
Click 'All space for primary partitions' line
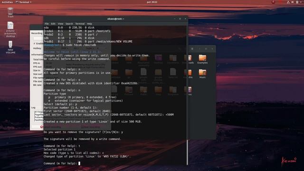[77, 73]
